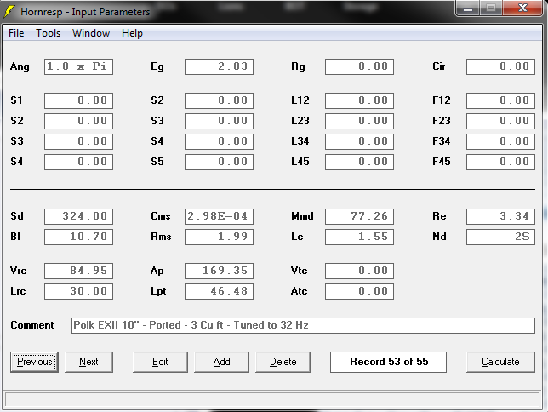Screen dimensions: 548x412
Task: Open the File menu
Action: (x=16, y=33)
